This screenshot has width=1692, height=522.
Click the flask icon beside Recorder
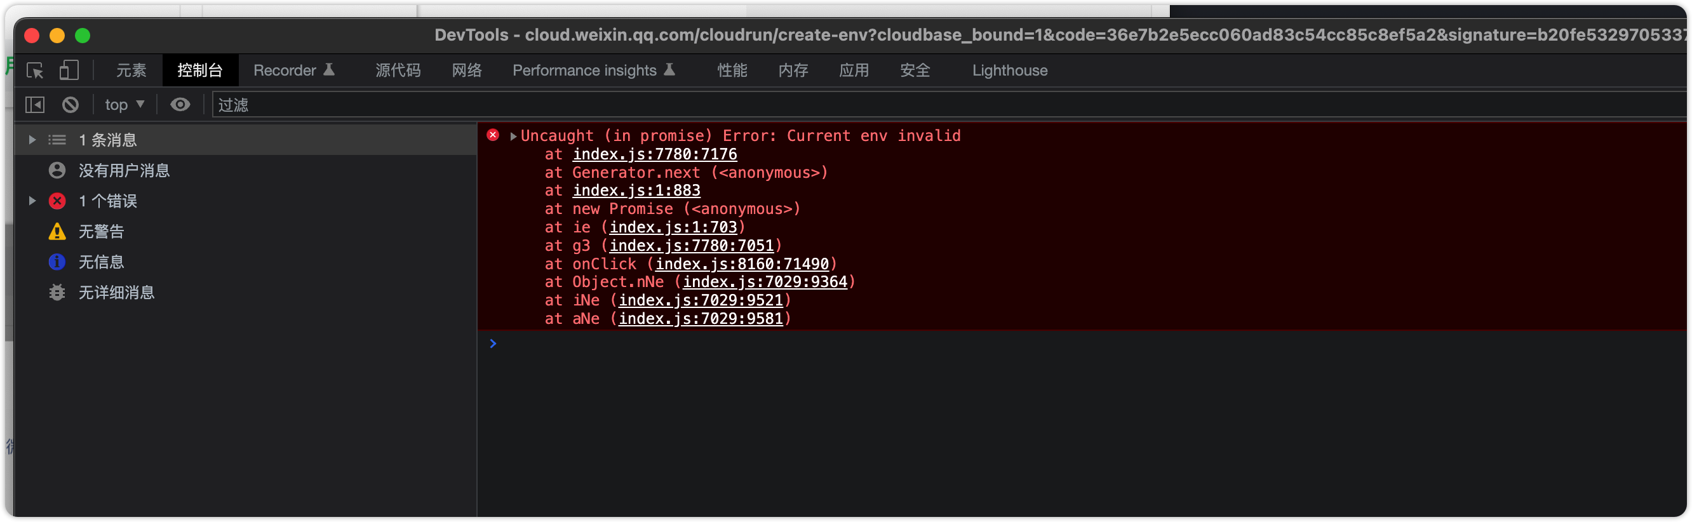click(329, 70)
